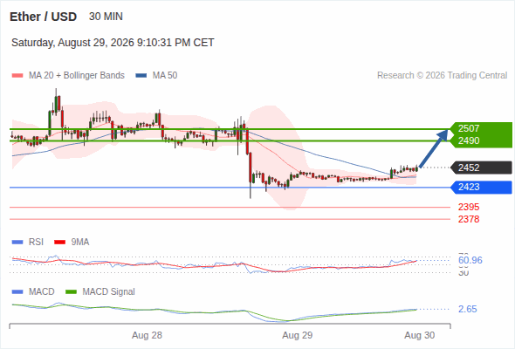Select Aug 28 on the time axis

coord(147,335)
